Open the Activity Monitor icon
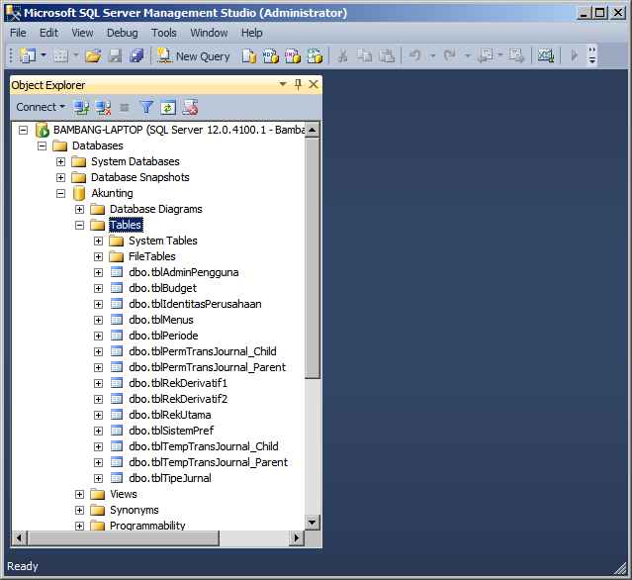 click(x=546, y=55)
